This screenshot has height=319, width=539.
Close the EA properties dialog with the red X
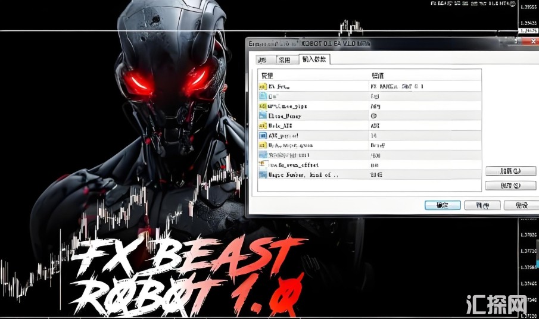[x=529, y=43]
